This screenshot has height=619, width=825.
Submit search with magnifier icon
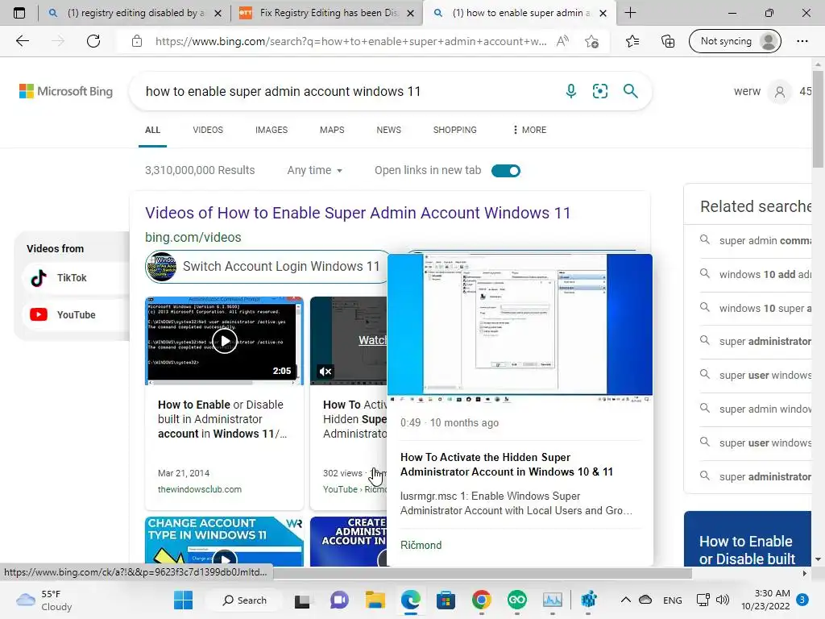coord(630,91)
